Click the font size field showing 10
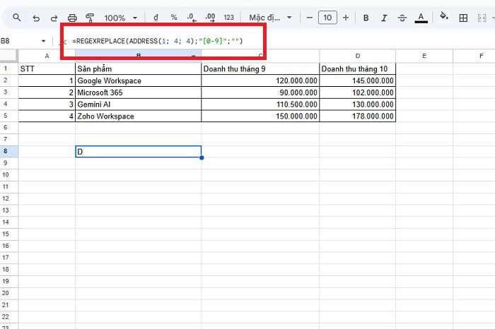This screenshot has width=495, height=329. [327, 18]
